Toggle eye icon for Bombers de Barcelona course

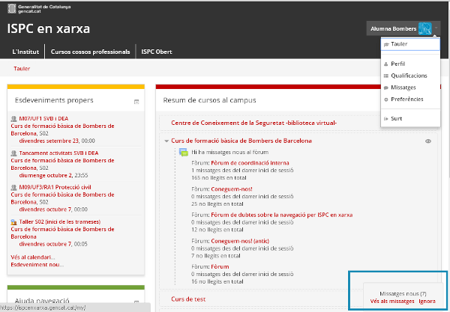(x=428, y=141)
